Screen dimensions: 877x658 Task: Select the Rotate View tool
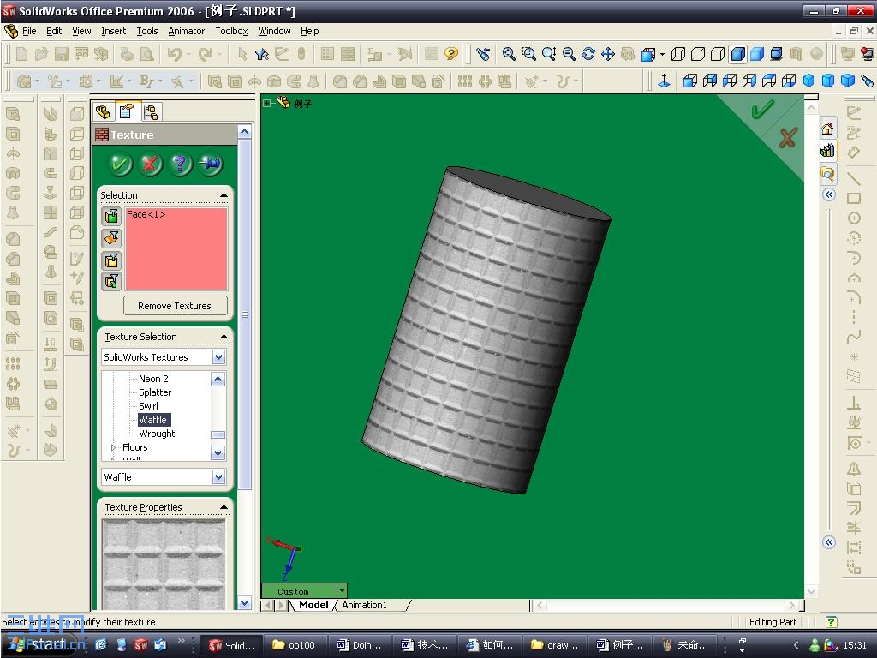point(588,54)
